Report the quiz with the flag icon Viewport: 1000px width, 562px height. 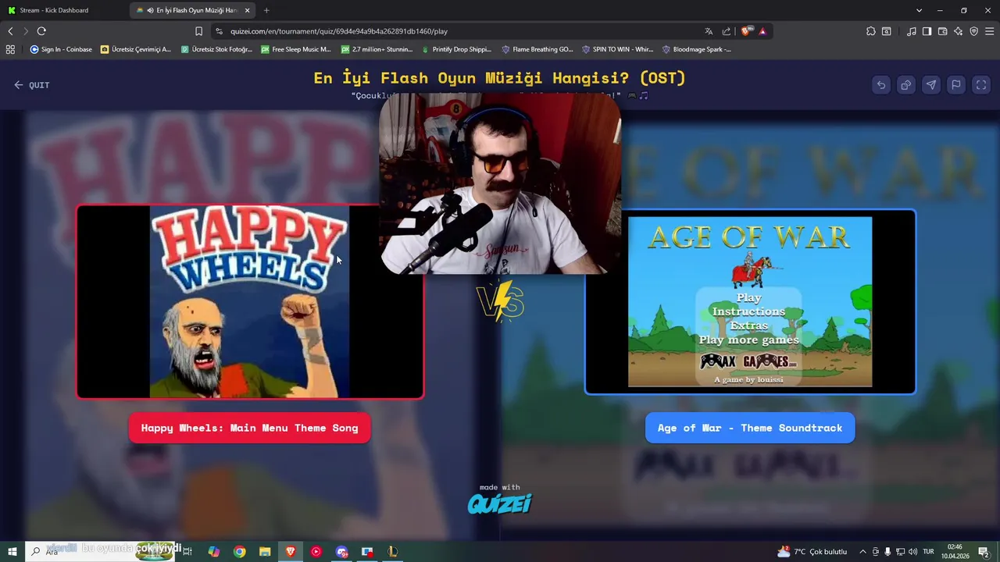point(956,85)
